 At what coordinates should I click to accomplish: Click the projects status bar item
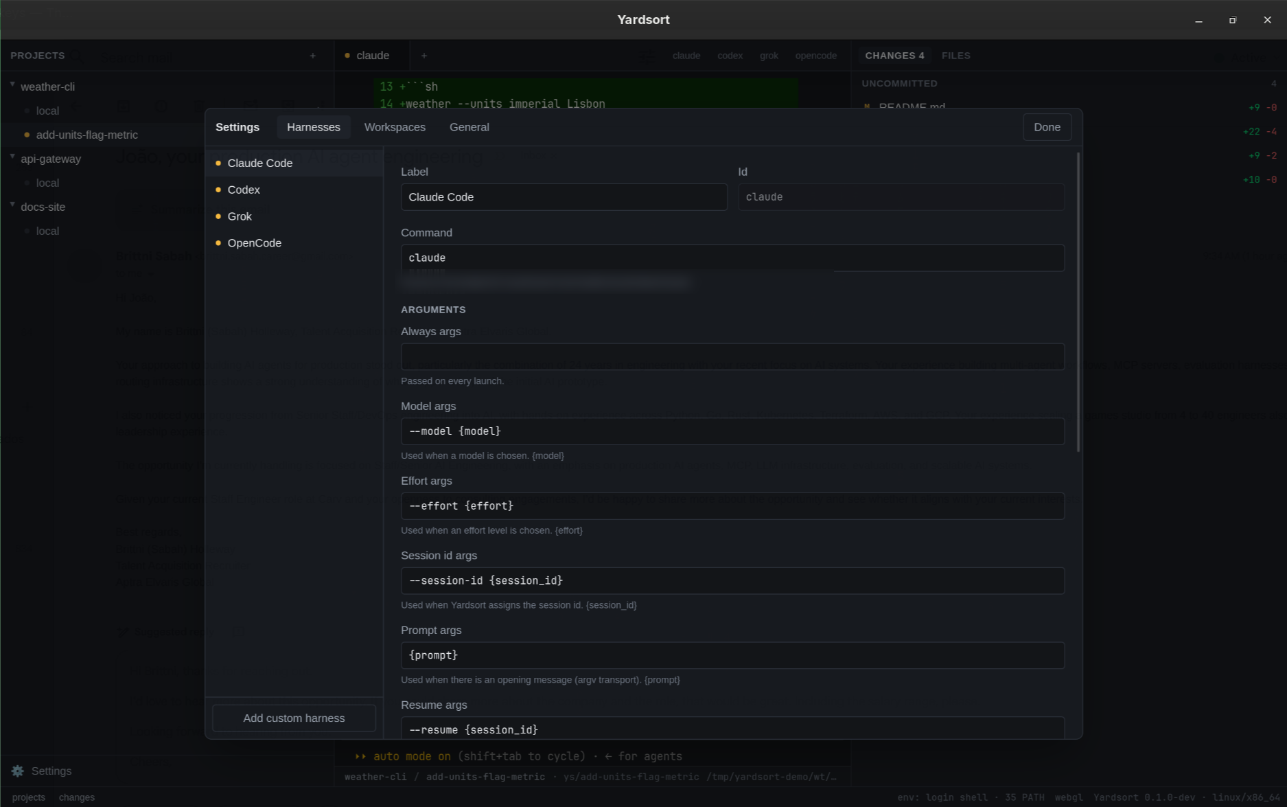29,797
